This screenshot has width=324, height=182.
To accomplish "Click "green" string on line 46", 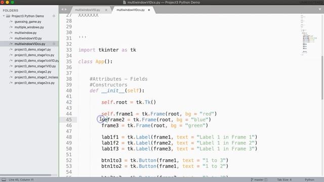I will 195,125.
